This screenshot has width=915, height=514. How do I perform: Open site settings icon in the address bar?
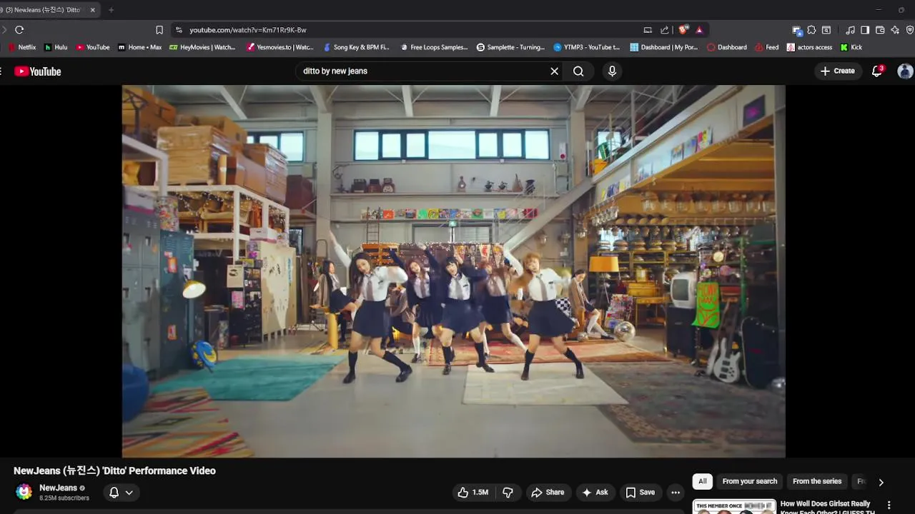pos(179,30)
